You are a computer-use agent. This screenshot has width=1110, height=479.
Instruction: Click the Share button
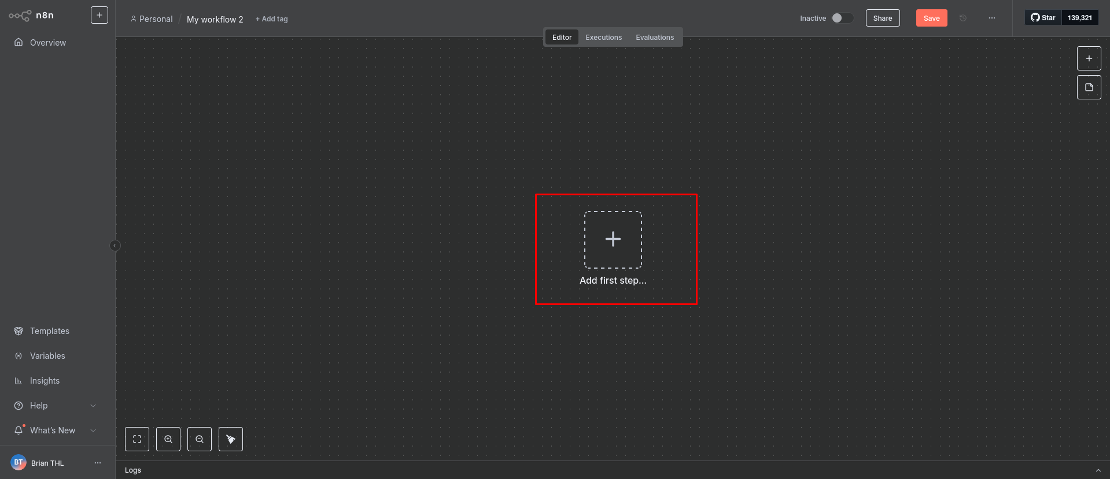point(882,18)
